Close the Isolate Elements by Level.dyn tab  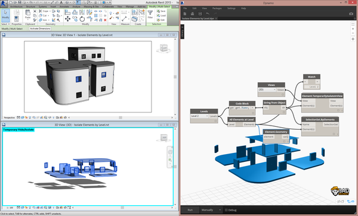[216, 18]
